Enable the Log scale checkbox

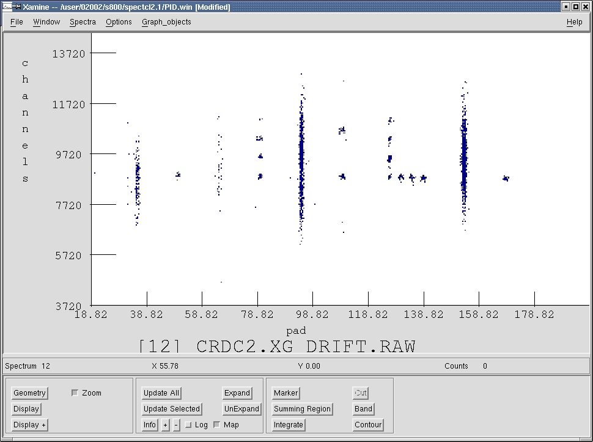tap(188, 425)
